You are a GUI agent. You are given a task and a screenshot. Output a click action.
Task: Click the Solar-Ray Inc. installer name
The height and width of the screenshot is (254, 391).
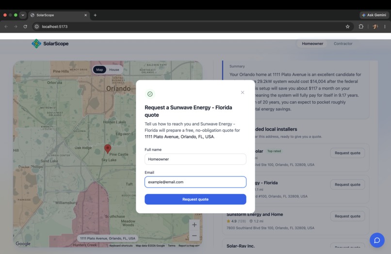241,246
